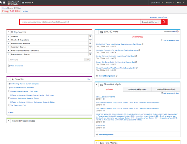Expand the Related Practice Pages panel
187x144 pixels.
[8, 121]
